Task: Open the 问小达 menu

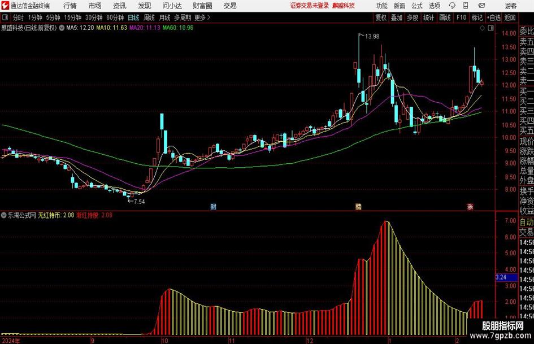Action: 172,6
